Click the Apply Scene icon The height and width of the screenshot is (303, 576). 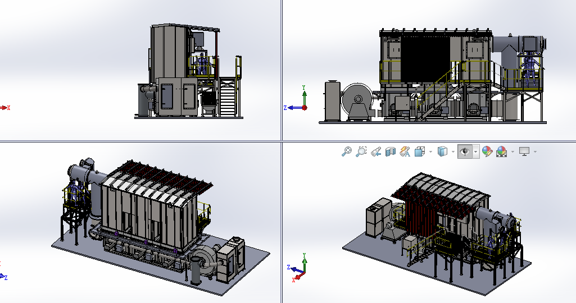click(x=501, y=151)
